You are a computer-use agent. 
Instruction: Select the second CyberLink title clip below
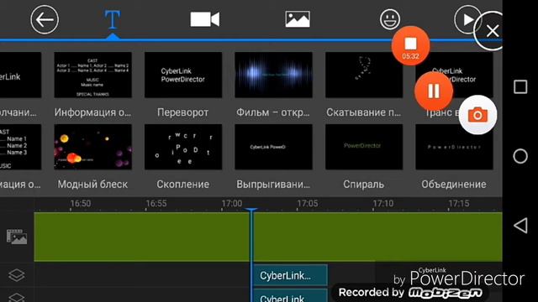[290, 296]
